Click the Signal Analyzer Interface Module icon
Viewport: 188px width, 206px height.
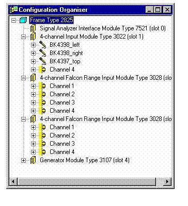pos(33,28)
